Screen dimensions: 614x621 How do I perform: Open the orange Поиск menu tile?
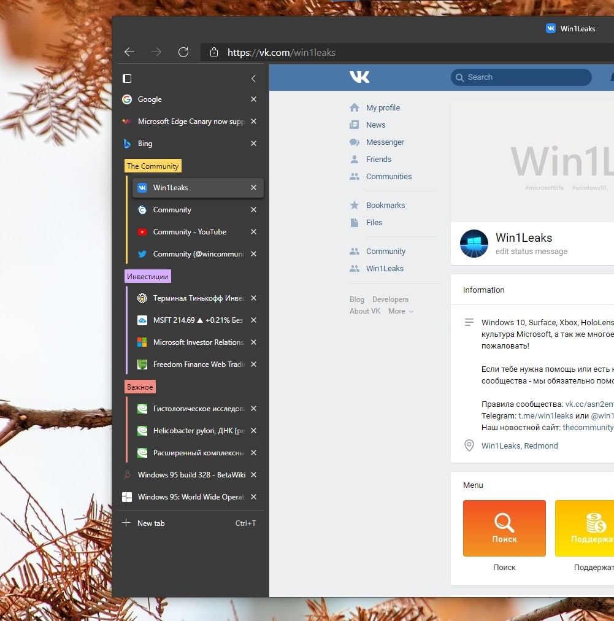504,528
